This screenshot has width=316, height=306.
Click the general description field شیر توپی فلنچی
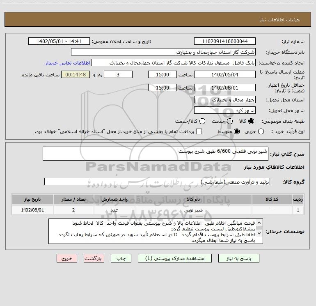pyautogui.click(x=156, y=154)
